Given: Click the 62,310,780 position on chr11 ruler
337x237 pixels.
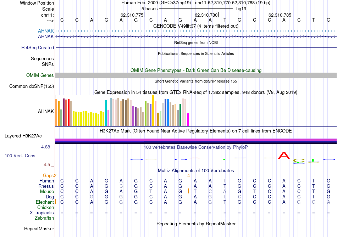Looking at the screenshot, I should coord(206,15).
